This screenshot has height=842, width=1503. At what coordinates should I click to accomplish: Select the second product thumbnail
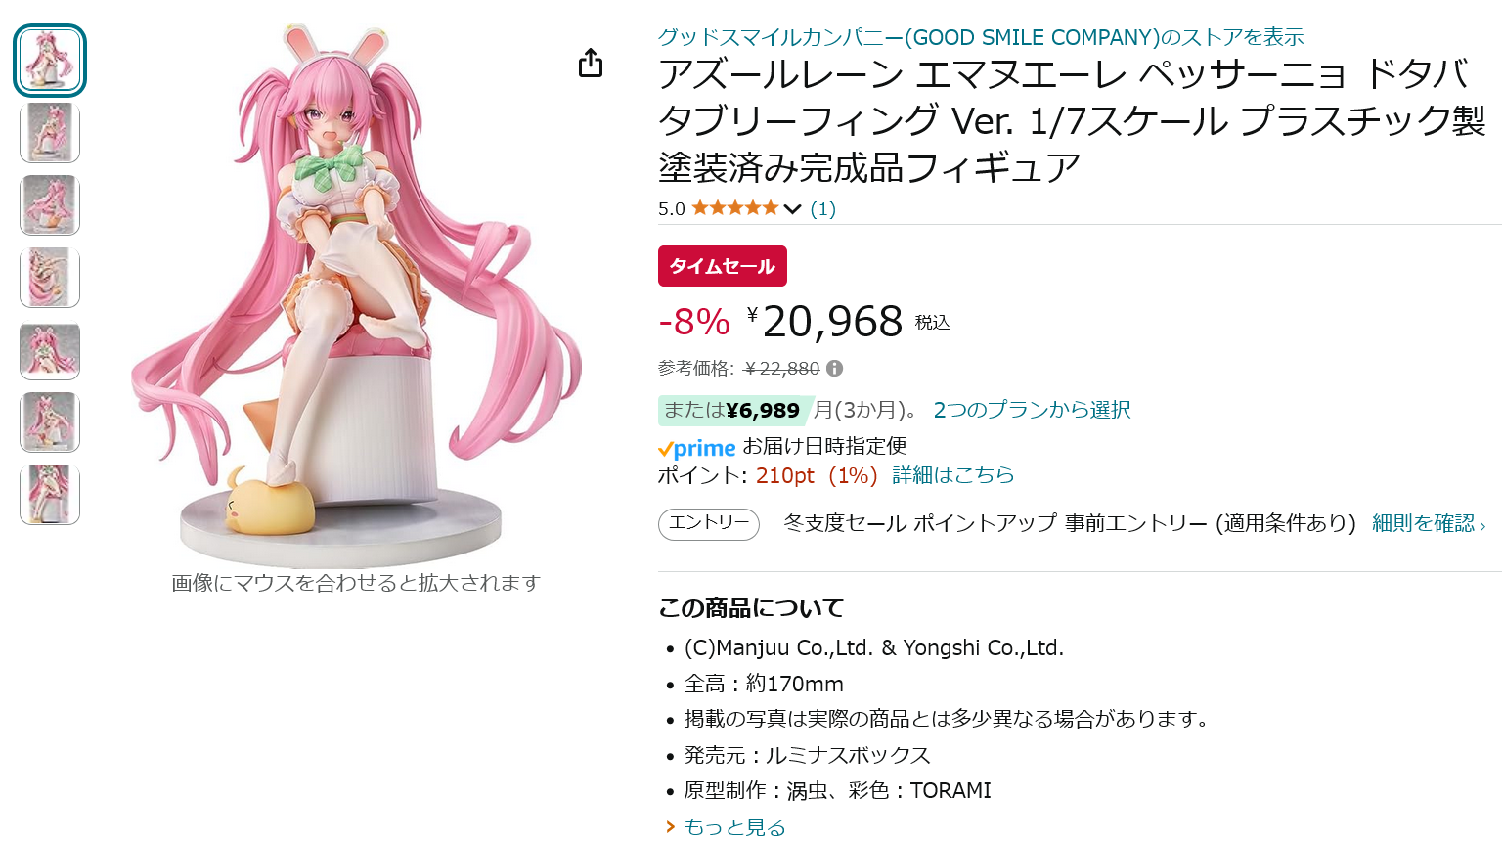pos(50,133)
